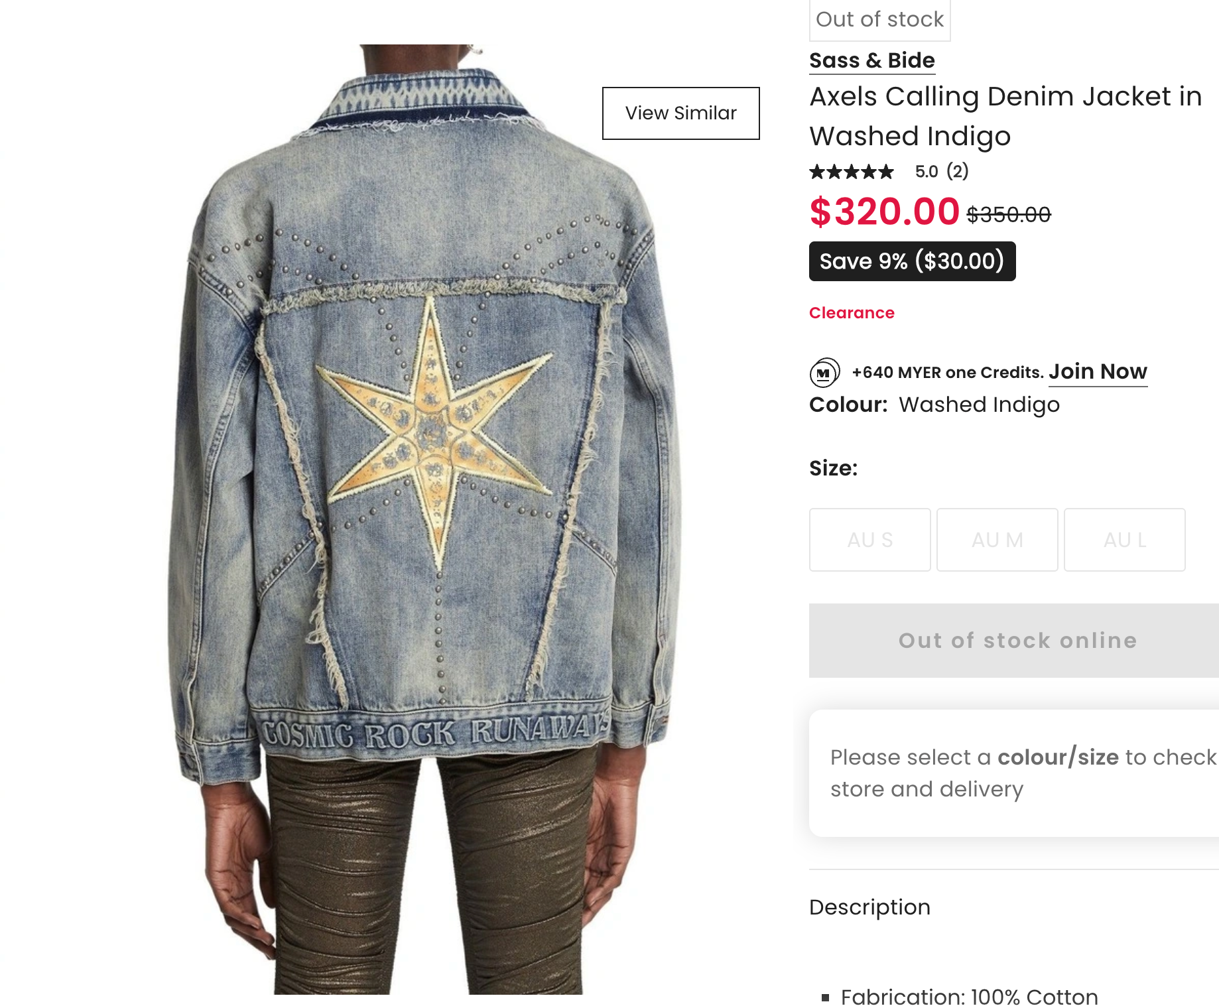Image resolution: width=1219 pixels, height=1008 pixels.
Task: Click the $320.00 sale price
Action: 884,212
